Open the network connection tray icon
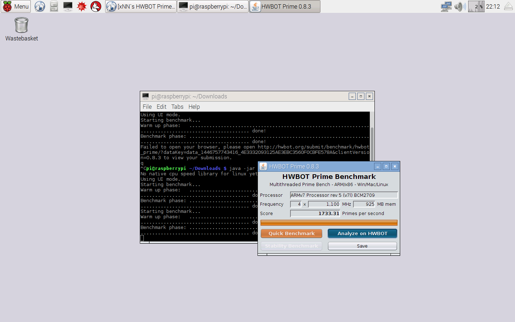 [x=446, y=6]
